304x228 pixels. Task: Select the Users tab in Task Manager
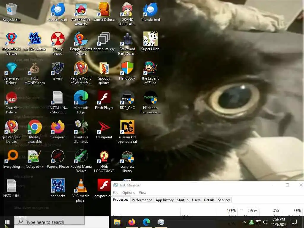pyautogui.click(x=196, y=200)
